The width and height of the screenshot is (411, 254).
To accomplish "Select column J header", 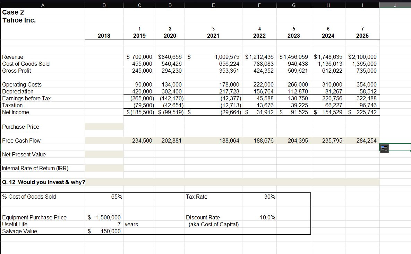I will click(x=395, y=5).
